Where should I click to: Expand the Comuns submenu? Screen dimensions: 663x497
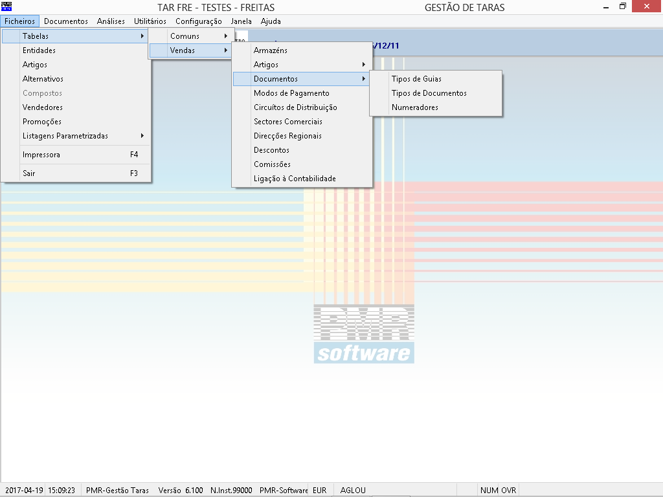(190, 36)
